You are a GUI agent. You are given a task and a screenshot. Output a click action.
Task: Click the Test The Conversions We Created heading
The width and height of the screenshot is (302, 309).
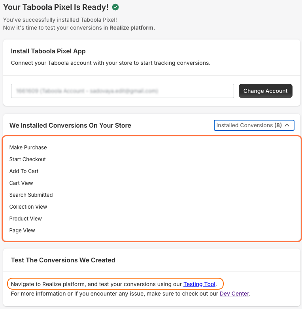point(63,260)
